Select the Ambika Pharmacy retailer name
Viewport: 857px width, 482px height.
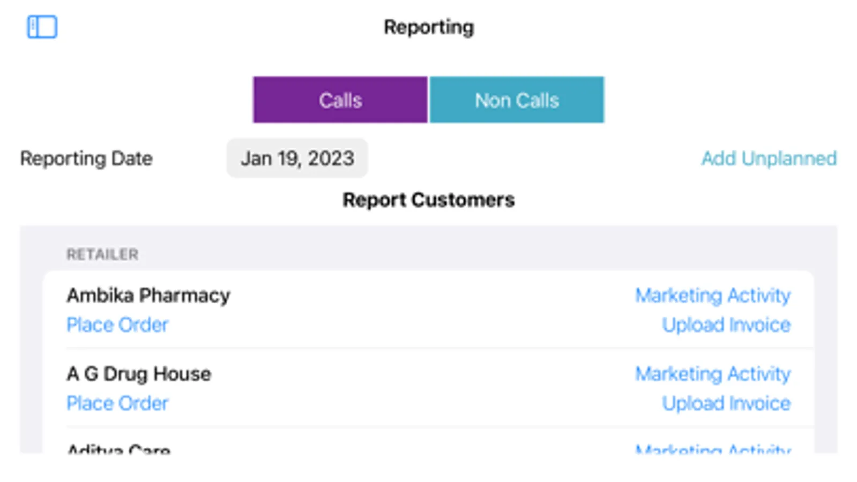[148, 295]
